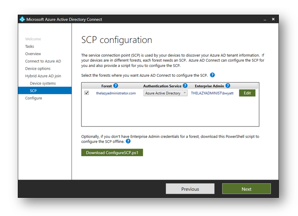Click the Previous button
Viewport: 298px width, 216px height.
(x=190, y=189)
